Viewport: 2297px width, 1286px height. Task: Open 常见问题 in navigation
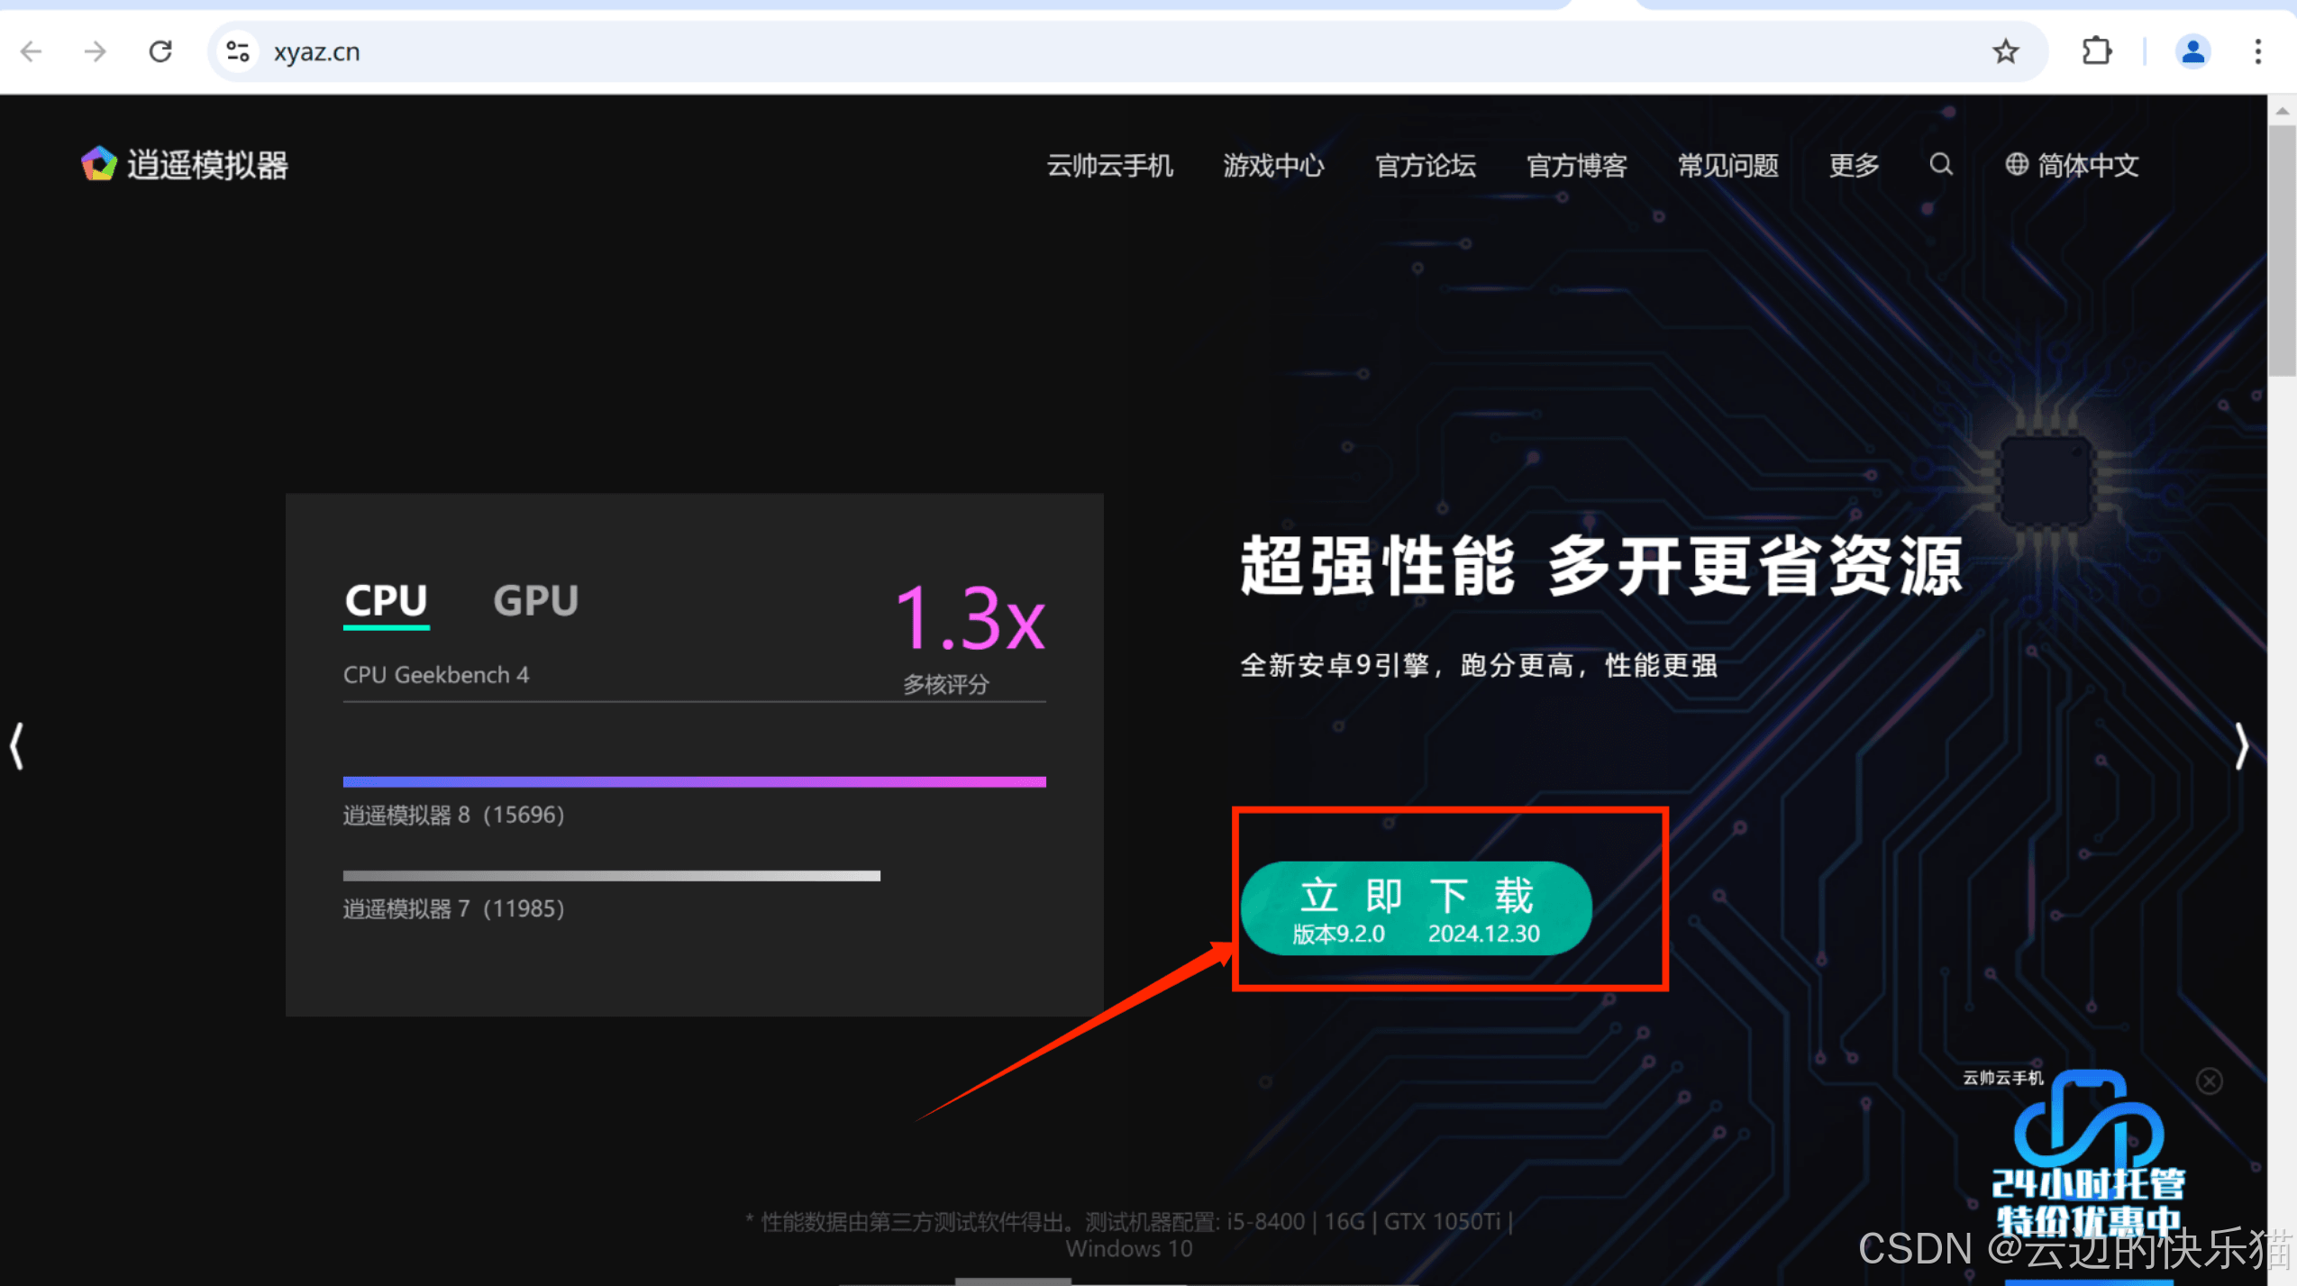click(1728, 165)
